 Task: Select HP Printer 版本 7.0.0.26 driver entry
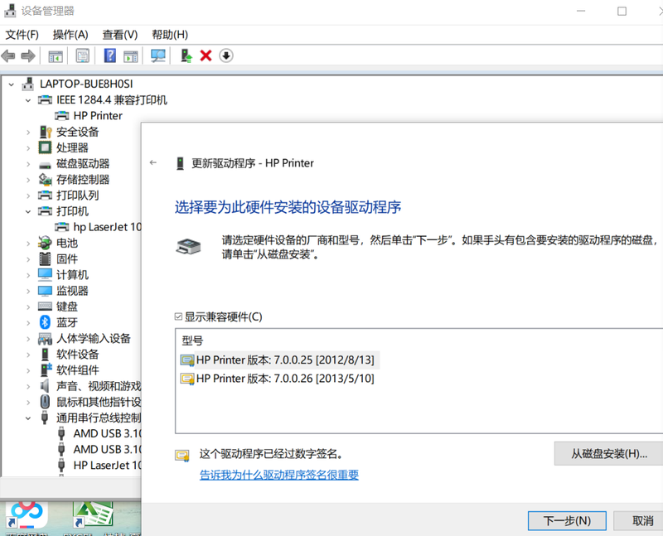point(278,379)
